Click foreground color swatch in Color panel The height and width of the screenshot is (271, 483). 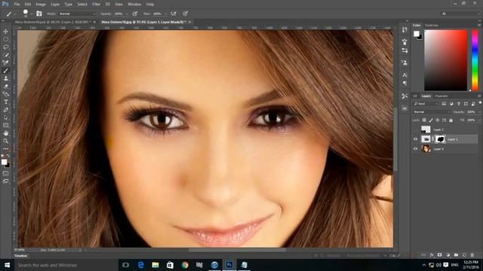tap(416, 33)
